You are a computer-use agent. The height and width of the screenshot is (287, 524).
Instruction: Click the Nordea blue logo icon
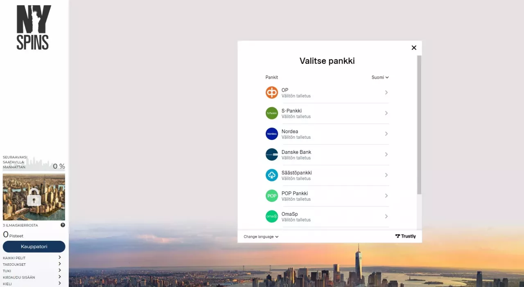(272, 134)
